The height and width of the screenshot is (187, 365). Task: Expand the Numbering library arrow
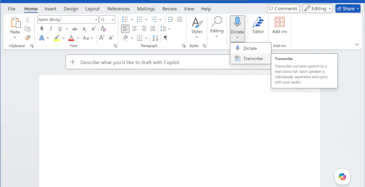pyautogui.click(x=146, y=20)
